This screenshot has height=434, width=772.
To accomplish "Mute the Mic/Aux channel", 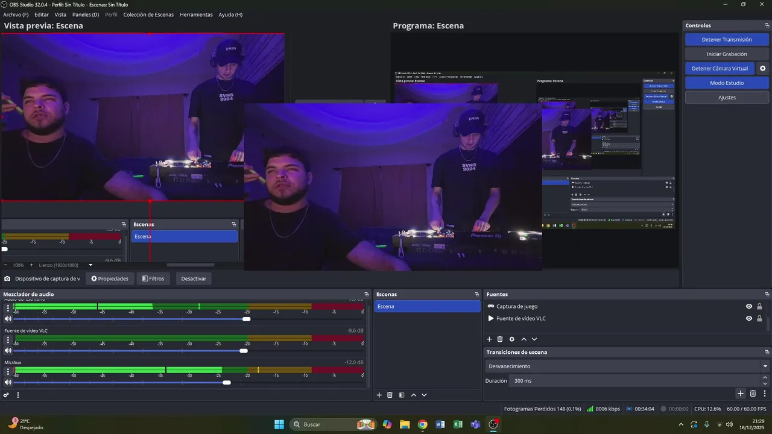I will pos(8,382).
